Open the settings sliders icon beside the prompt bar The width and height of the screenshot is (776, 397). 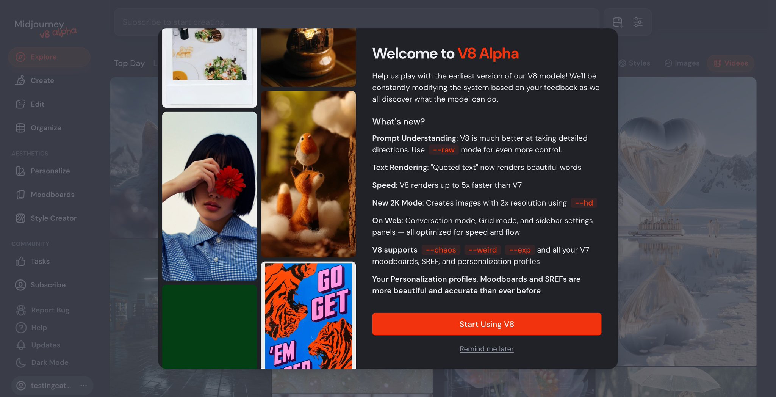tap(638, 22)
